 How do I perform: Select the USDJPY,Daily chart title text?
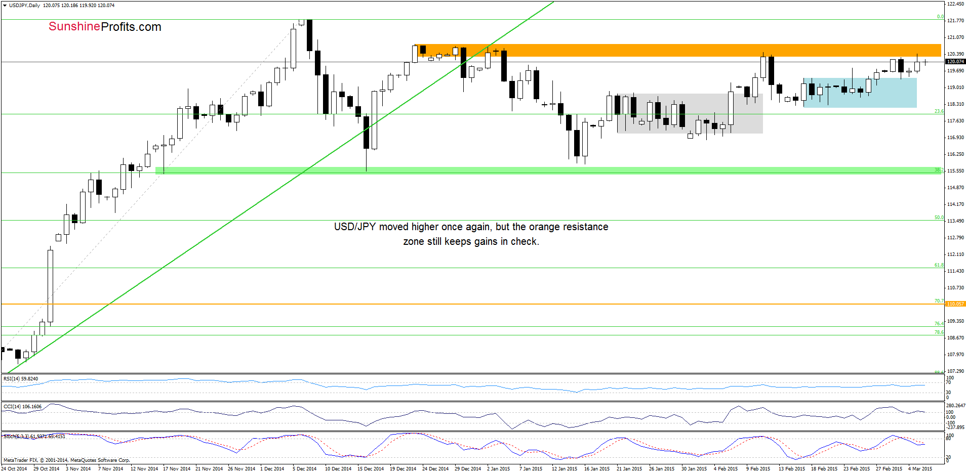(x=24, y=6)
